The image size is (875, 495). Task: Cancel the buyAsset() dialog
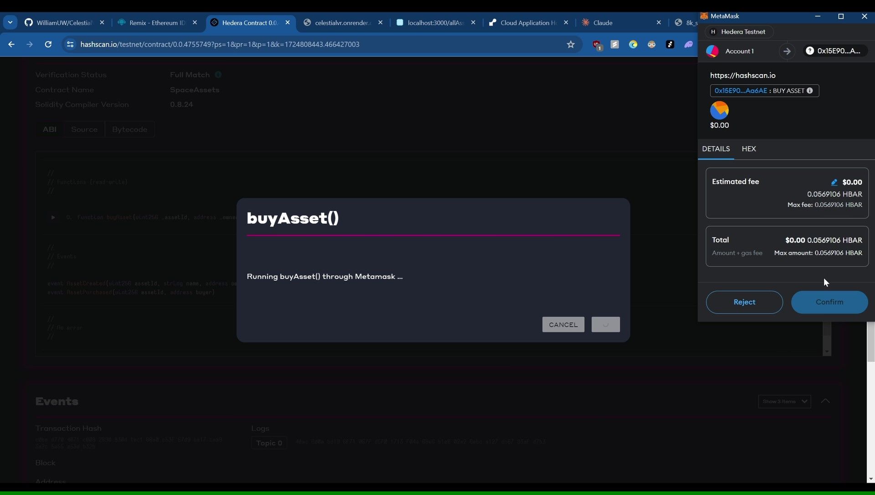click(x=563, y=324)
